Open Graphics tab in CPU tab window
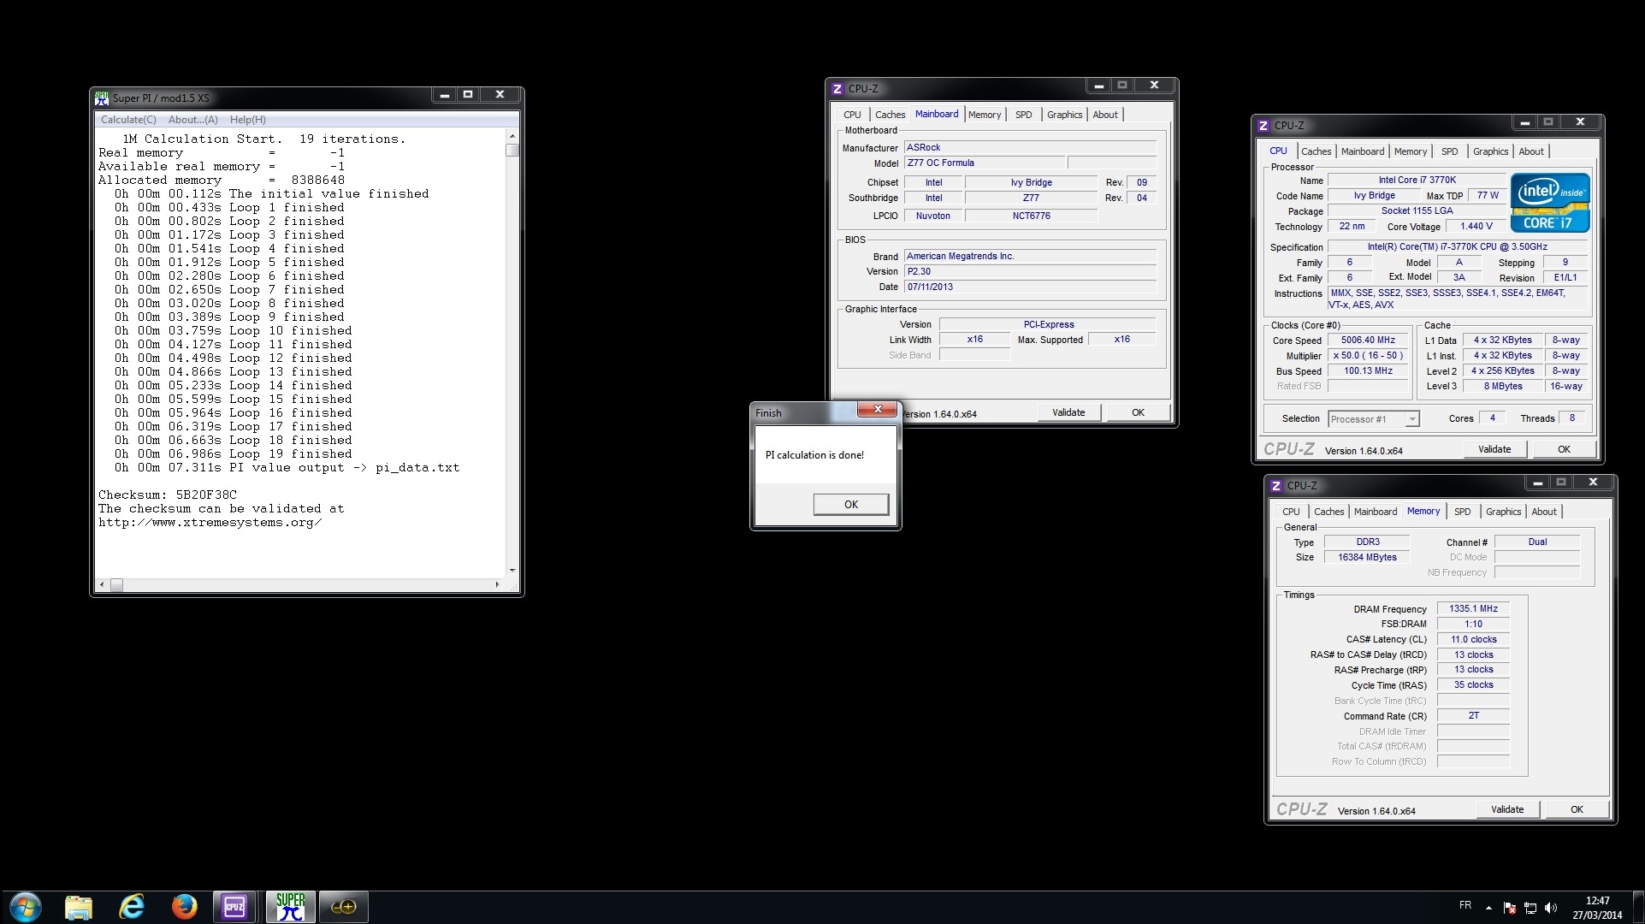Screen dimensions: 1645x924 tap(1491, 151)
